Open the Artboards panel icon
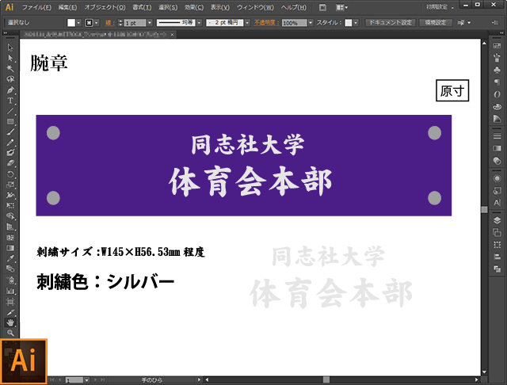The height and width of the screenshot is (385, 507). 497,232
